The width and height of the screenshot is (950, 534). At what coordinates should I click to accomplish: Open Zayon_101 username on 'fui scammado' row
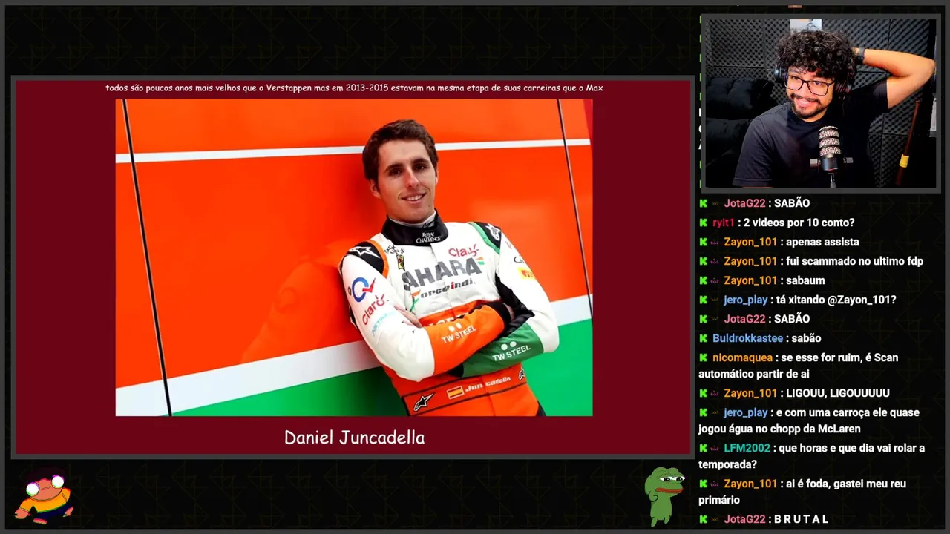pyautogui.click(x=750, y=261)
